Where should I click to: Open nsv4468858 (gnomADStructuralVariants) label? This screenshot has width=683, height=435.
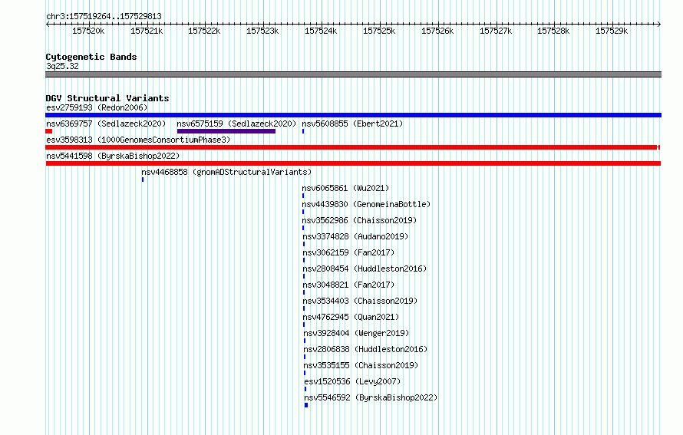coord(226,172)
